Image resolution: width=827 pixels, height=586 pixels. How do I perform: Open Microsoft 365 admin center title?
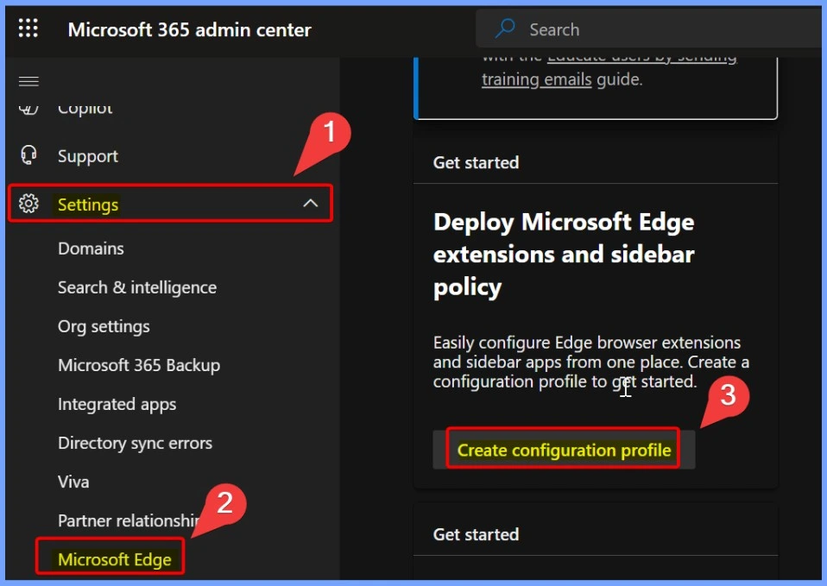[189, 29]
